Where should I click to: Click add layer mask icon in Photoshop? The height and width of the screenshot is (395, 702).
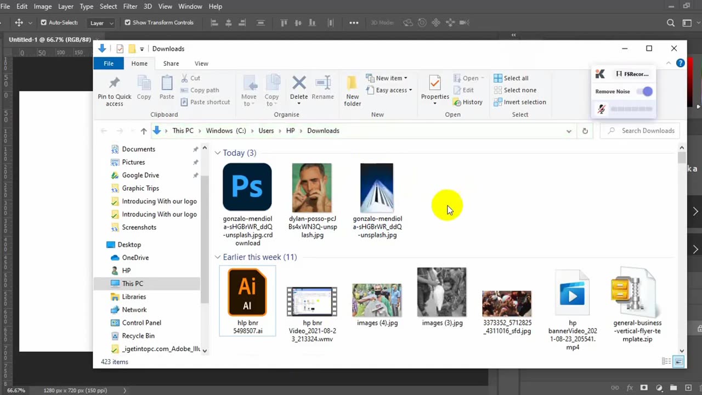click(x=644, y=388)
